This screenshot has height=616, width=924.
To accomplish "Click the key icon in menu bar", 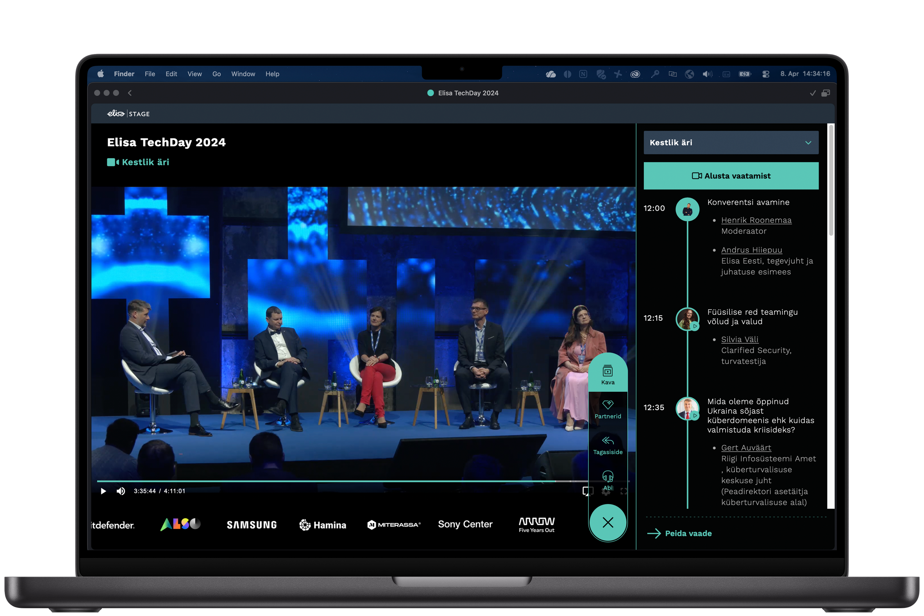I will 655,74.
